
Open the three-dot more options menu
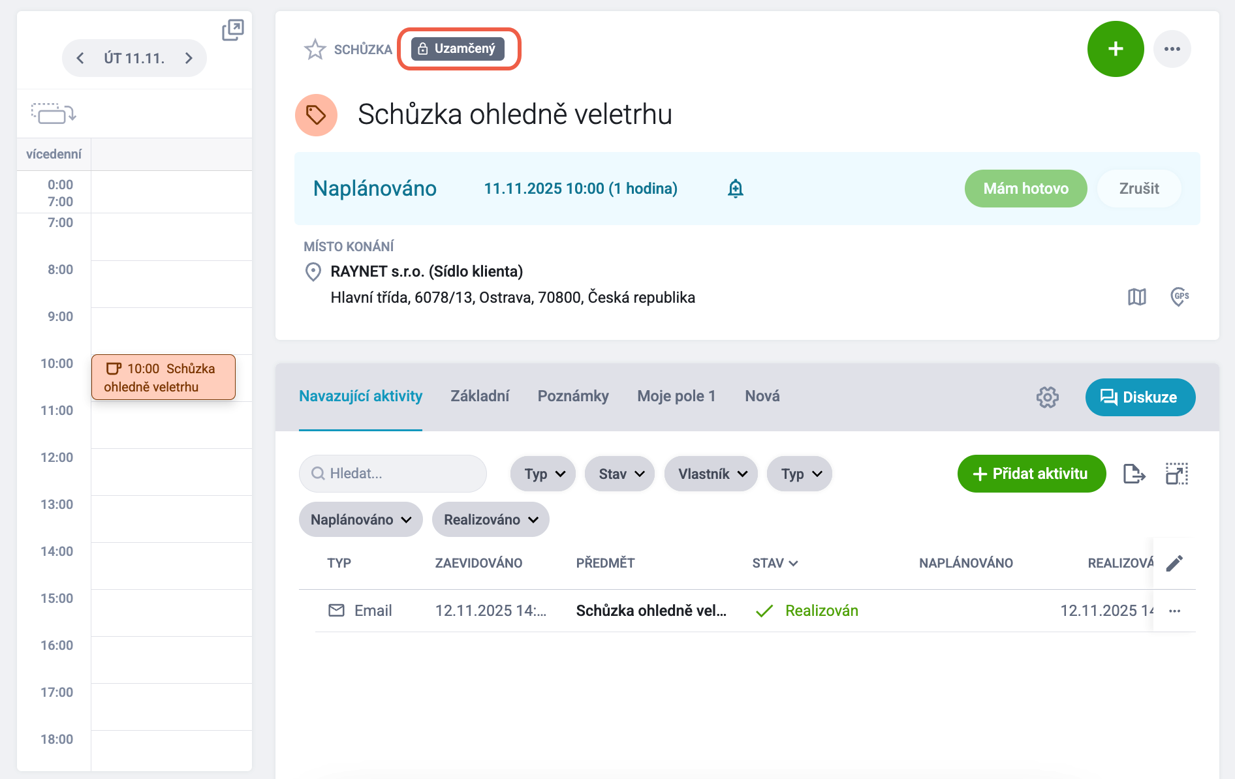tap(1172, 49)
